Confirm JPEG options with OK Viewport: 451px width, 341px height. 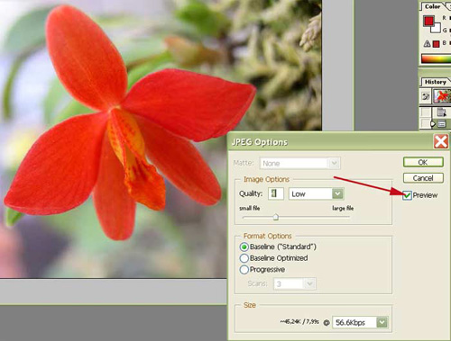pyautogui.click(x=423, y=162)
